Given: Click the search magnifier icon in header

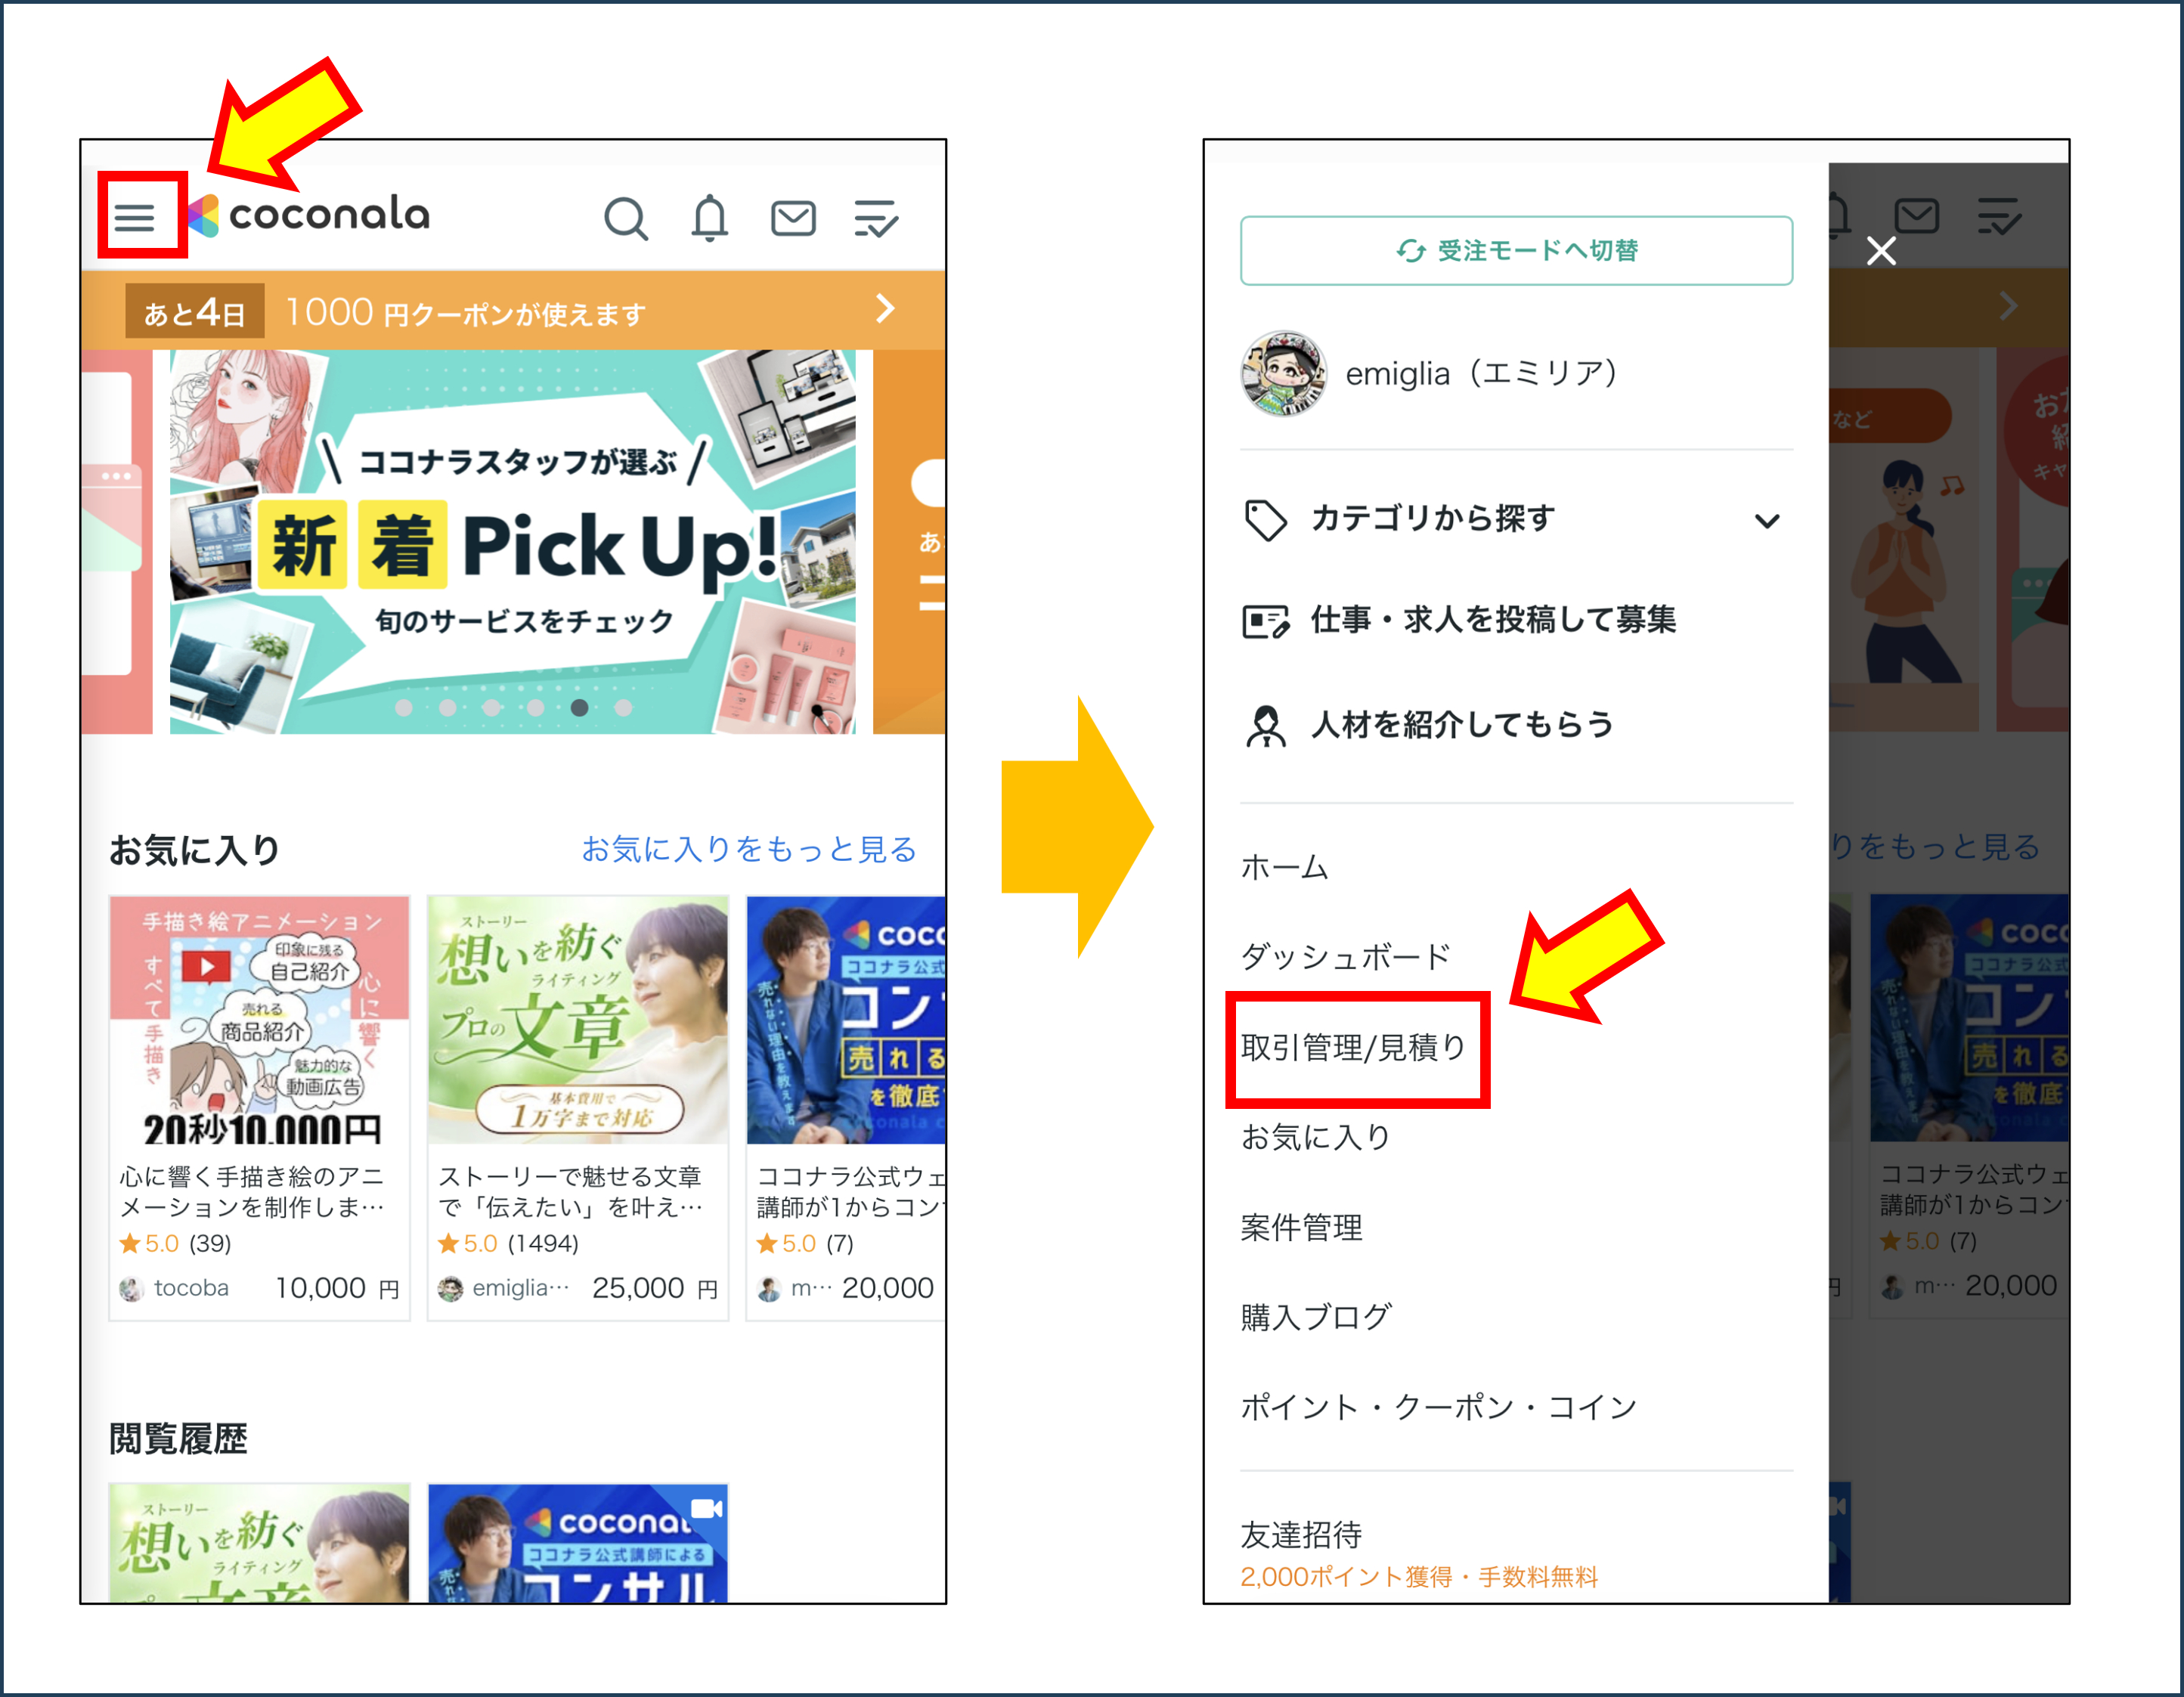Looking at the screenshot, I should tap(626, 217).
